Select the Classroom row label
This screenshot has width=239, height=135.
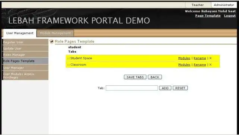pos(78,65)
